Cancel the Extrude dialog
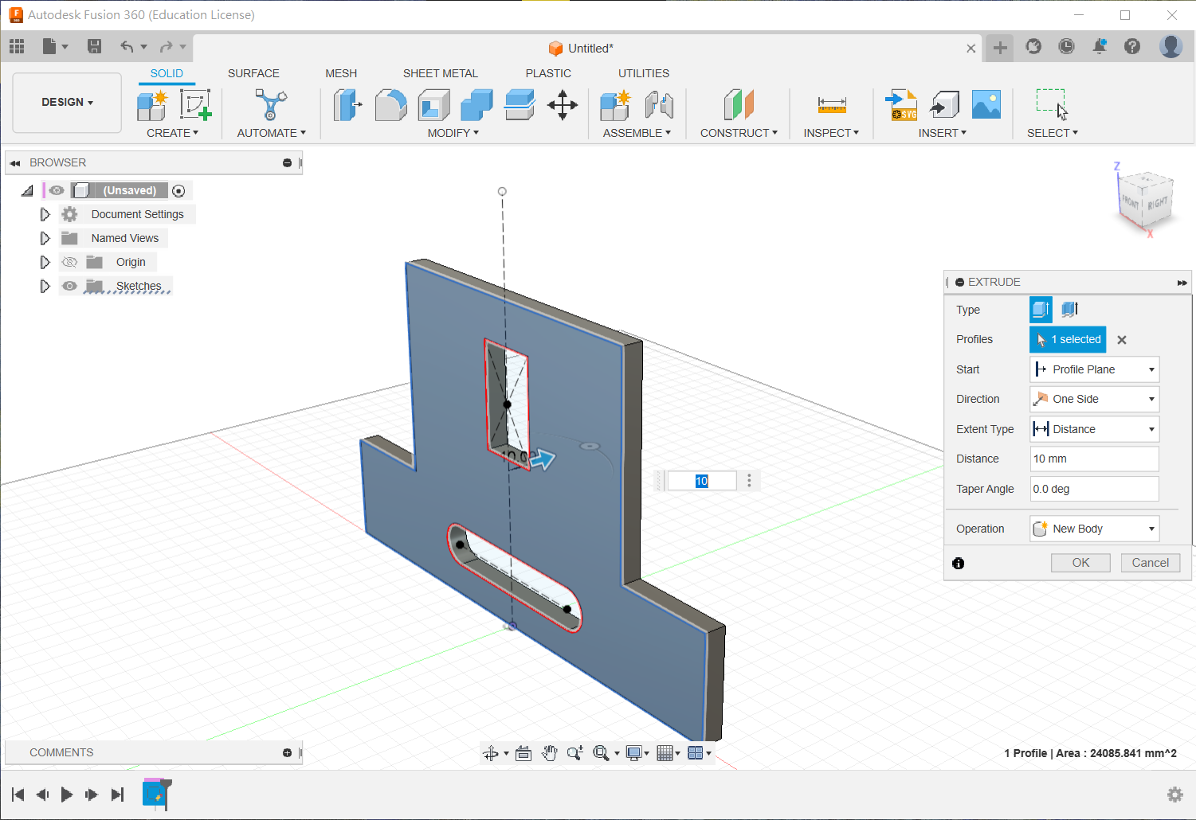Screen dimensions: 1196x820 point(1150,563)
